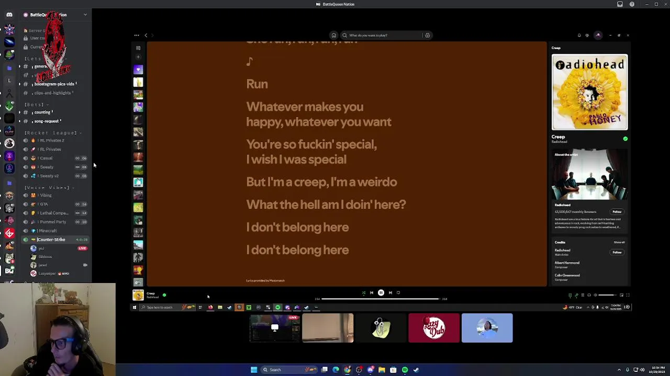670x376 pixels.
Task: Toggle repeat in the Spotify player
Action: [x=398, y=293]
